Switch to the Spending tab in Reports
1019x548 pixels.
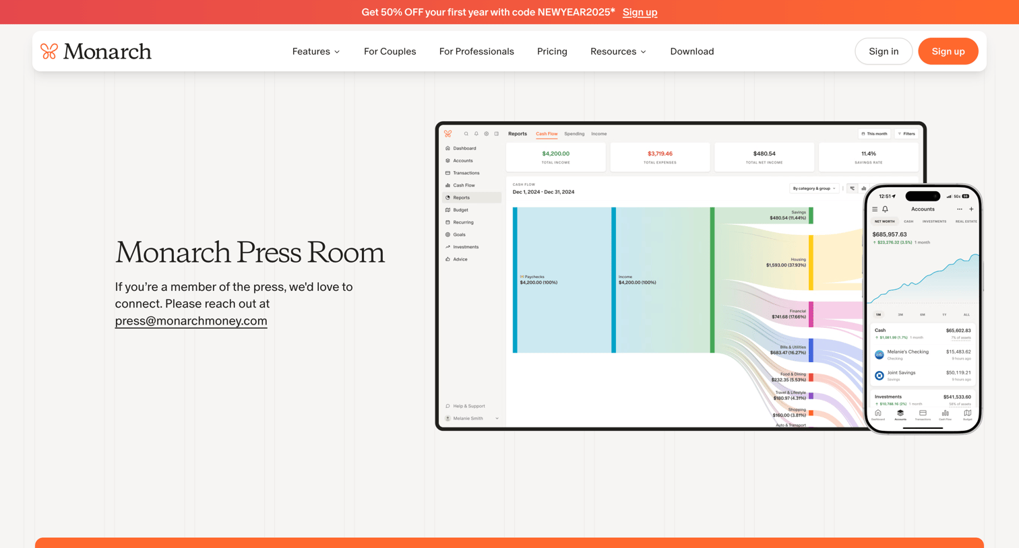pyautogui.click(x=574, y=134)
